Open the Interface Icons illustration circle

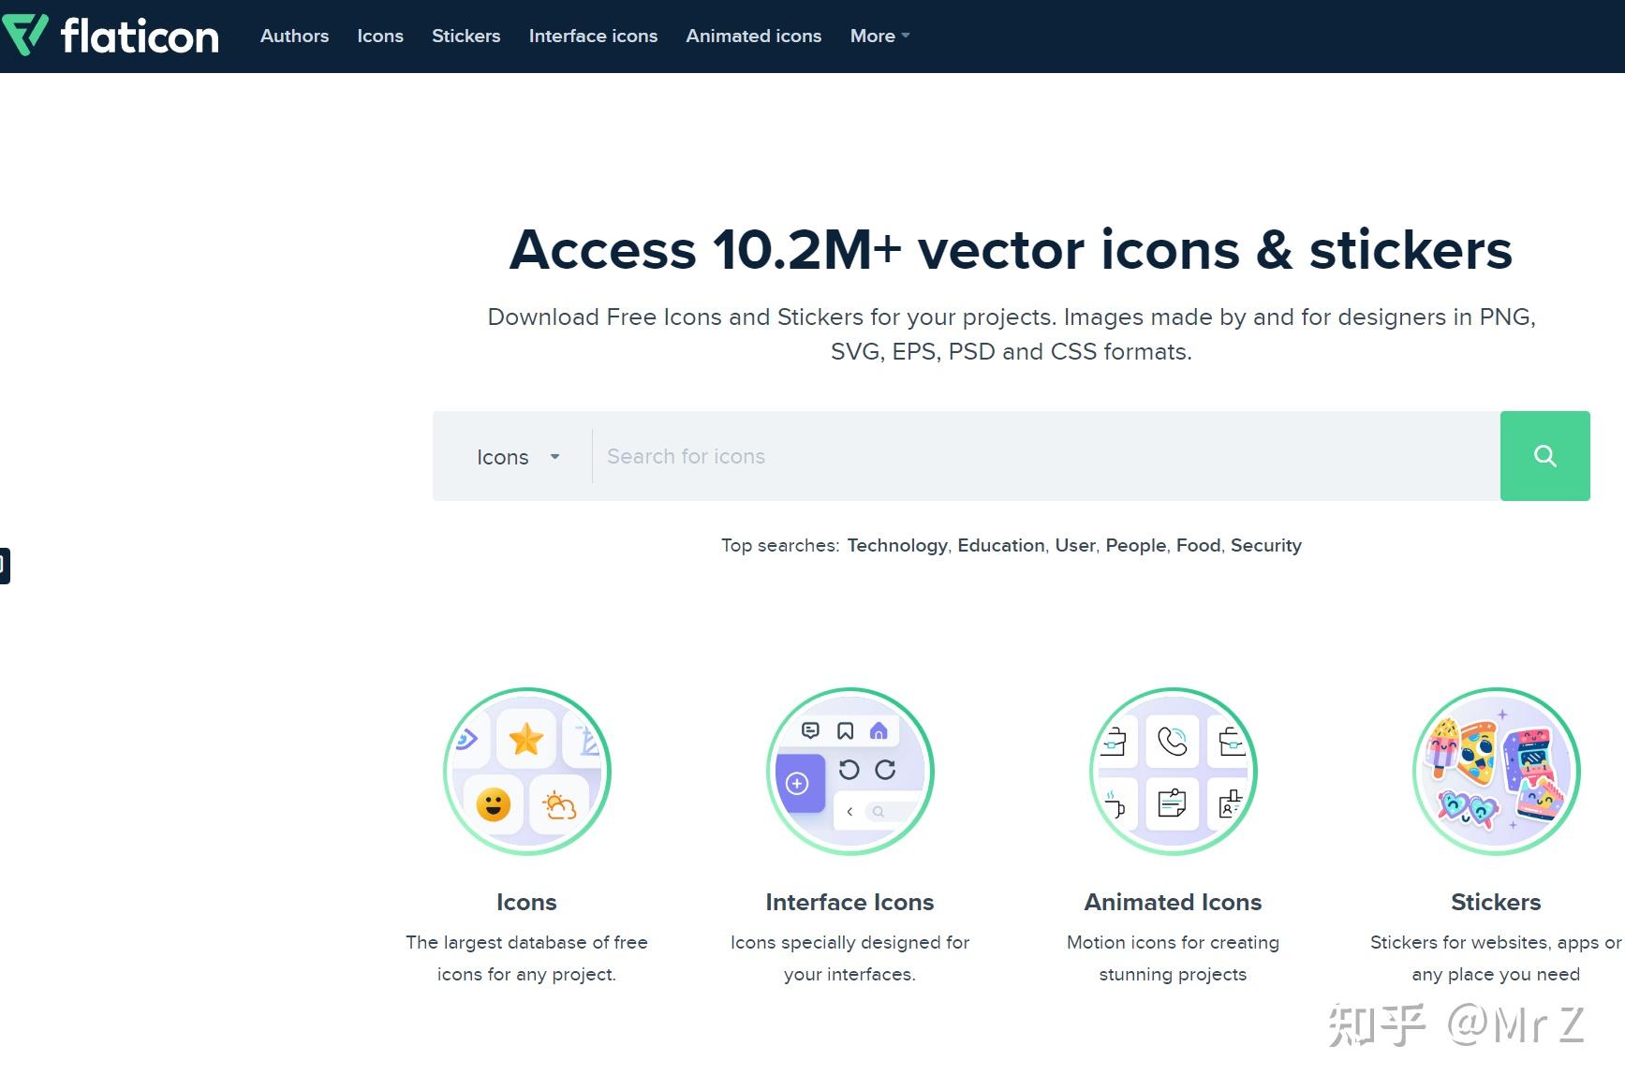point(849,771)
